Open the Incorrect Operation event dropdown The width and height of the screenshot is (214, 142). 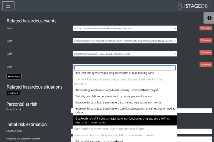(x=125, y=28)
